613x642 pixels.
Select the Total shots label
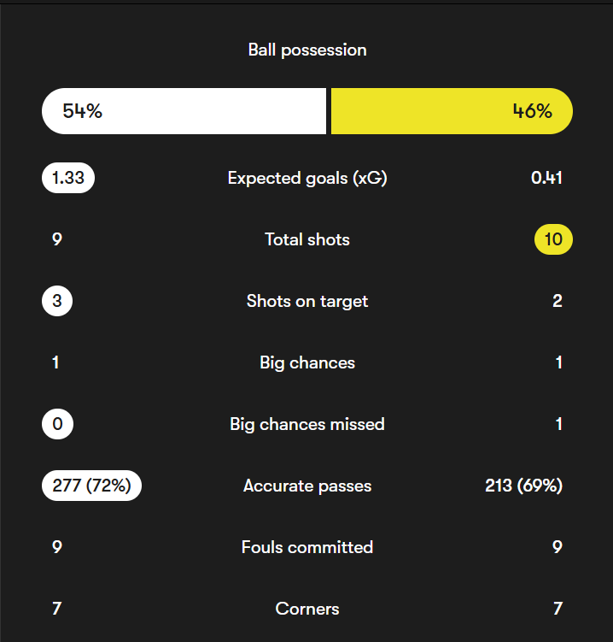307,239
